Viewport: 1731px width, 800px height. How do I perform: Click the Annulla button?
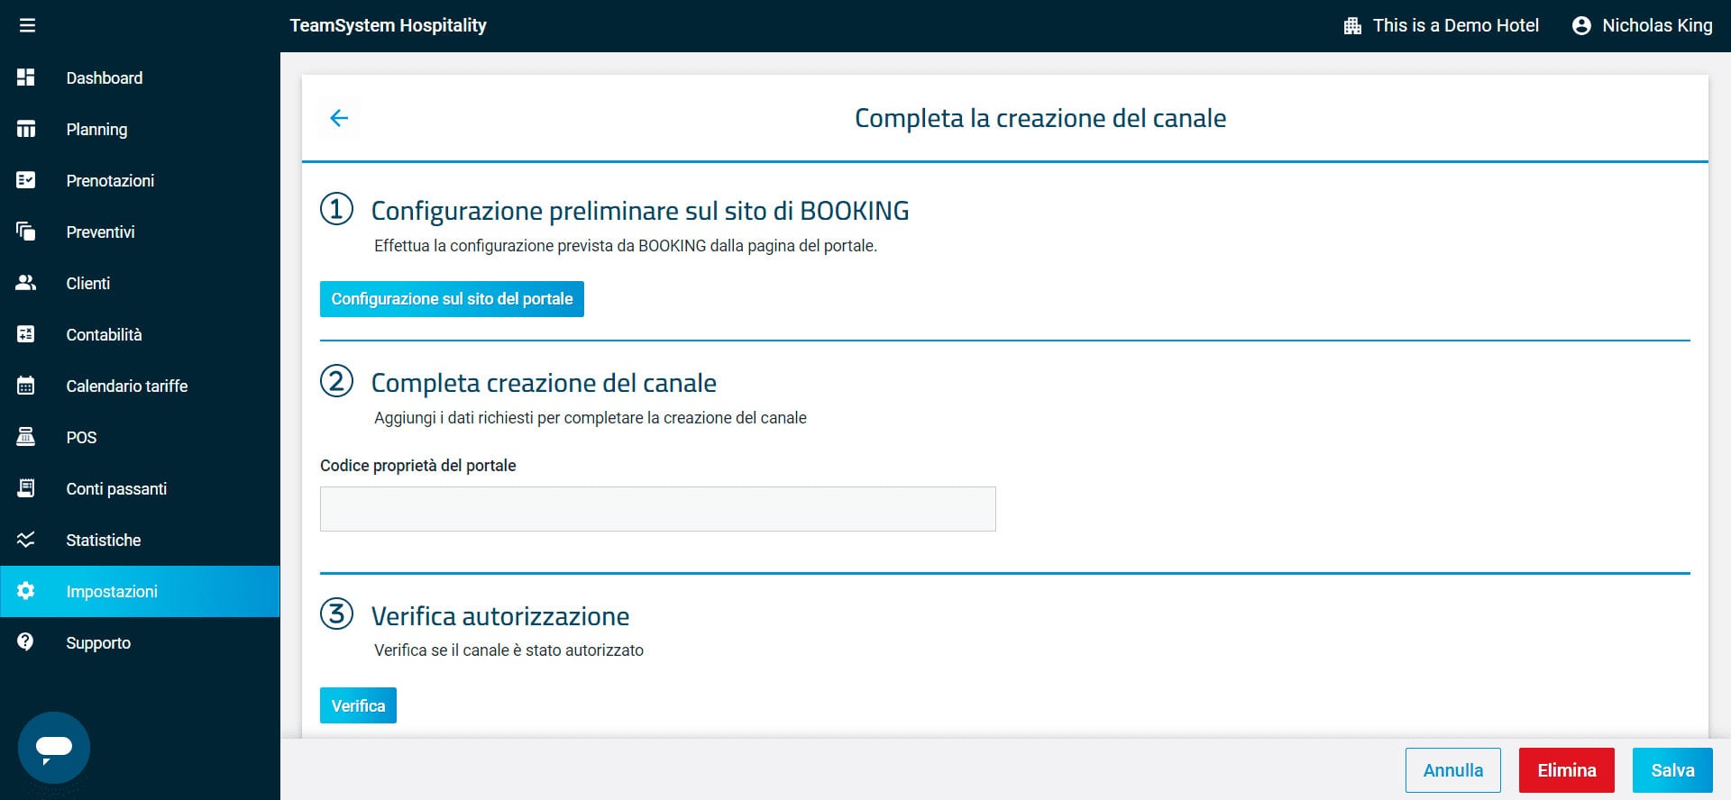(x=1452, y=770)
